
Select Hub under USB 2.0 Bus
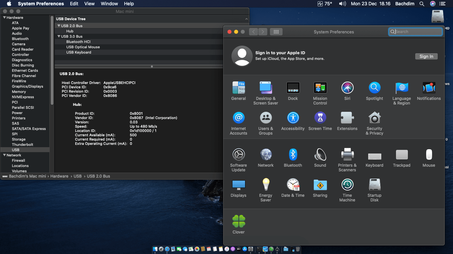coord(70,31)
